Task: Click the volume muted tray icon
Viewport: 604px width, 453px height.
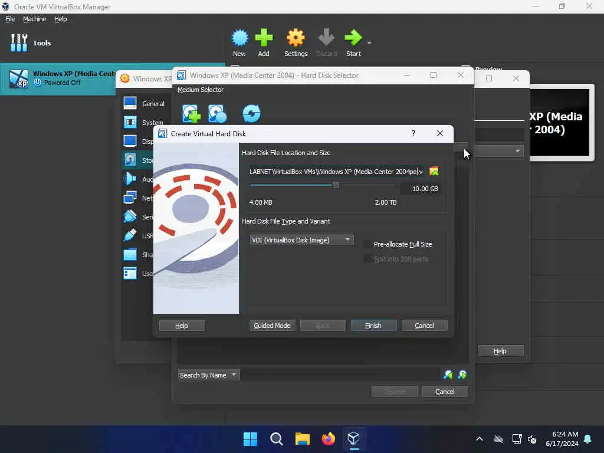Action: pyautogui.click(x=533, y=439)
